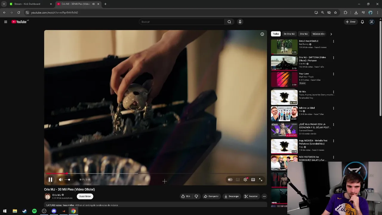This screenshot has width=382, height=215.
Task: Click the Descargar button
Action: click(232, 196)
